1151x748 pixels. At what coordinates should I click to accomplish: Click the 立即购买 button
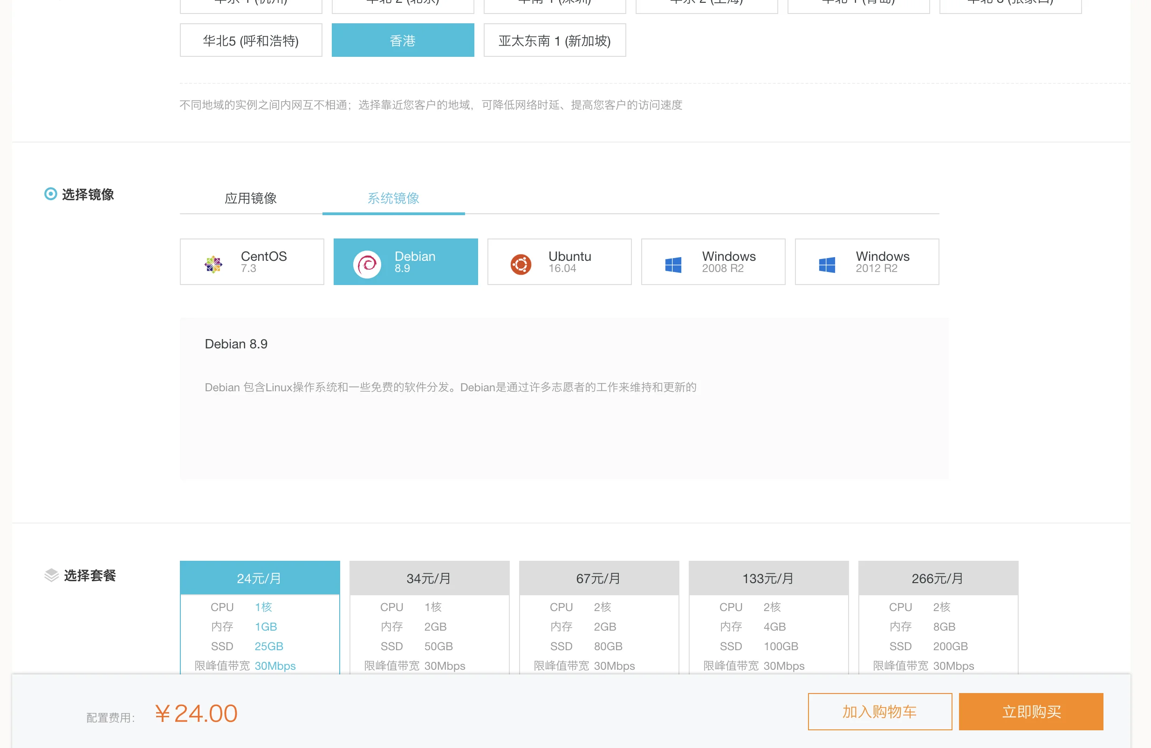tap(1031, 711)
